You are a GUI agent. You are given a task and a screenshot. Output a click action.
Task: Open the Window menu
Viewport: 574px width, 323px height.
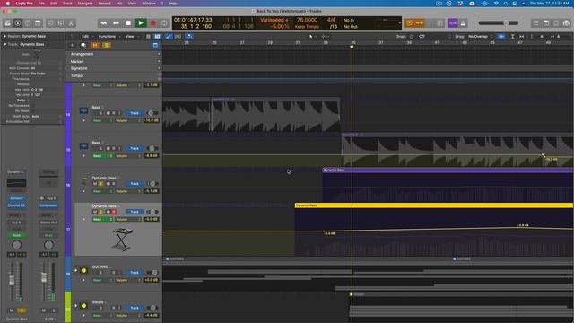pyautogui.click(x=149, y=4)
